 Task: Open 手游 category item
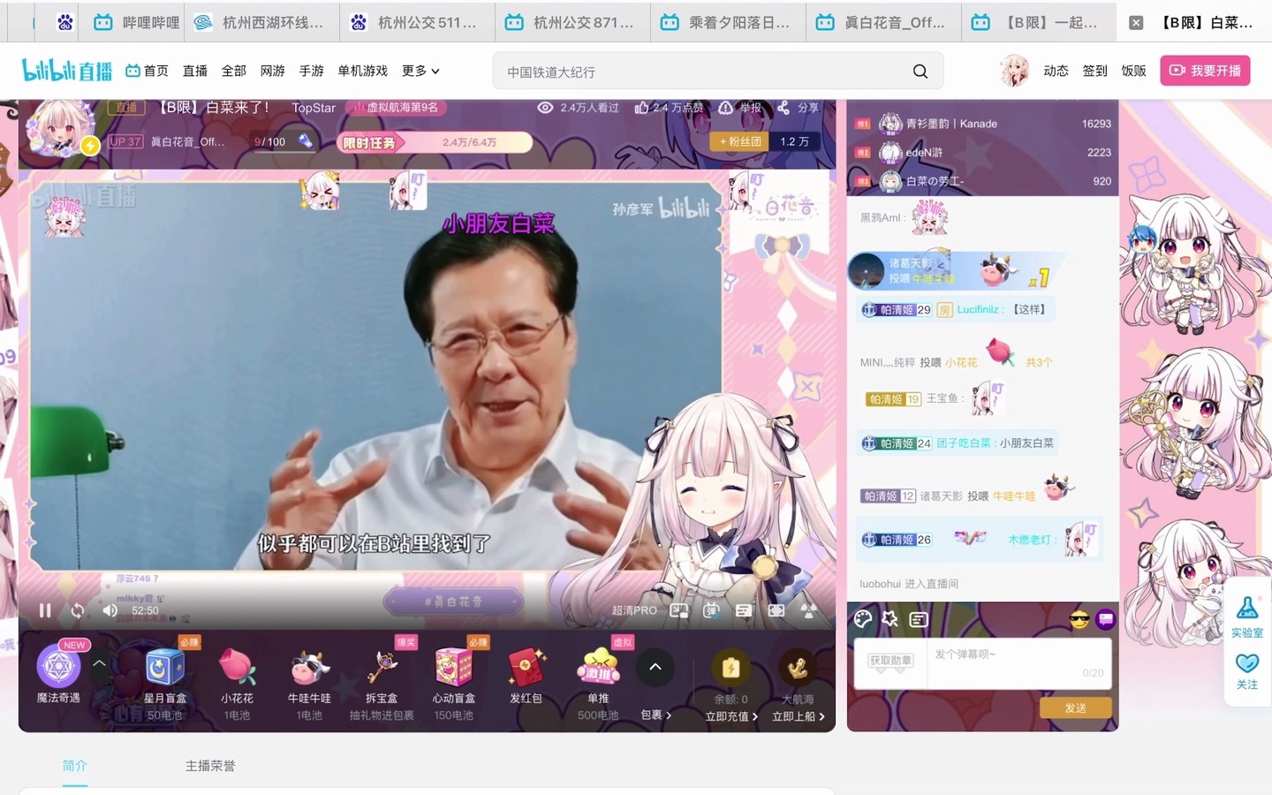[312, 71]
